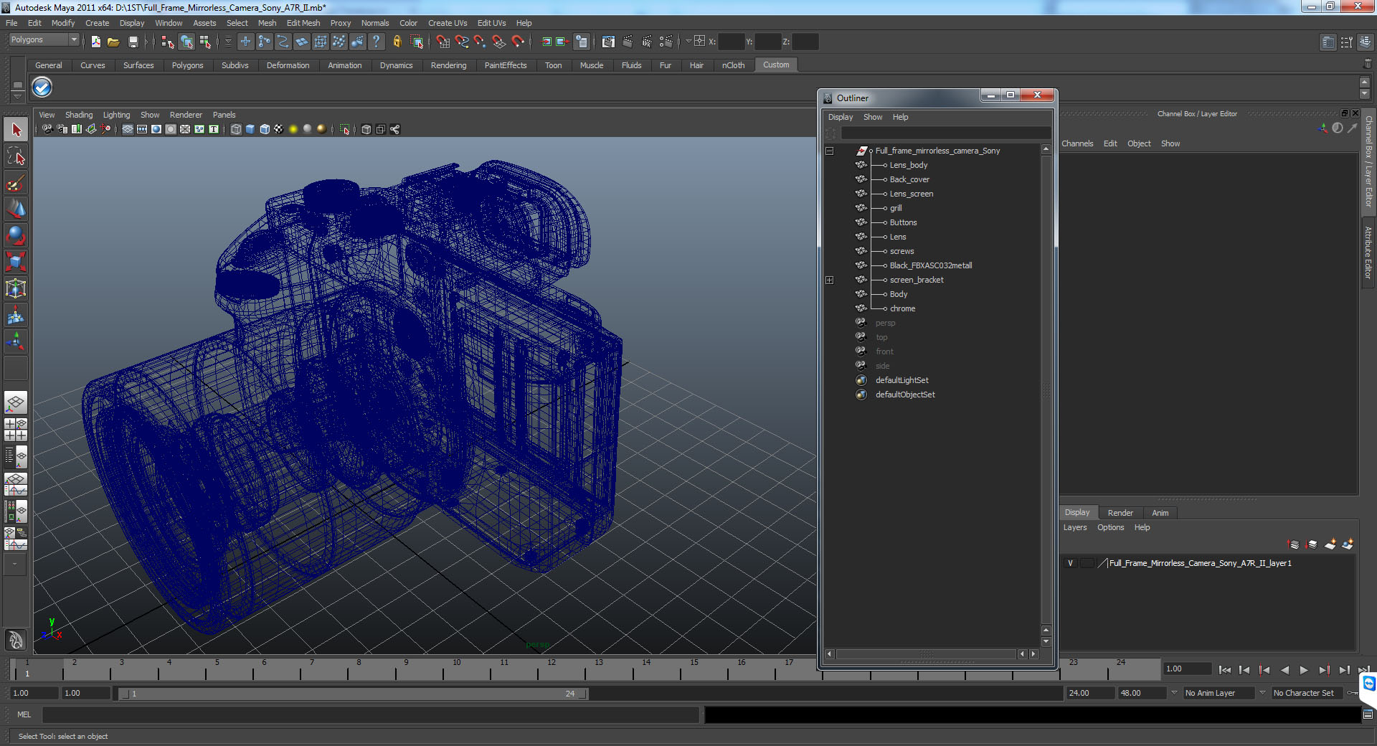
Task: Click smooth shade blue cube icon
Action: [x=250, y=129]
